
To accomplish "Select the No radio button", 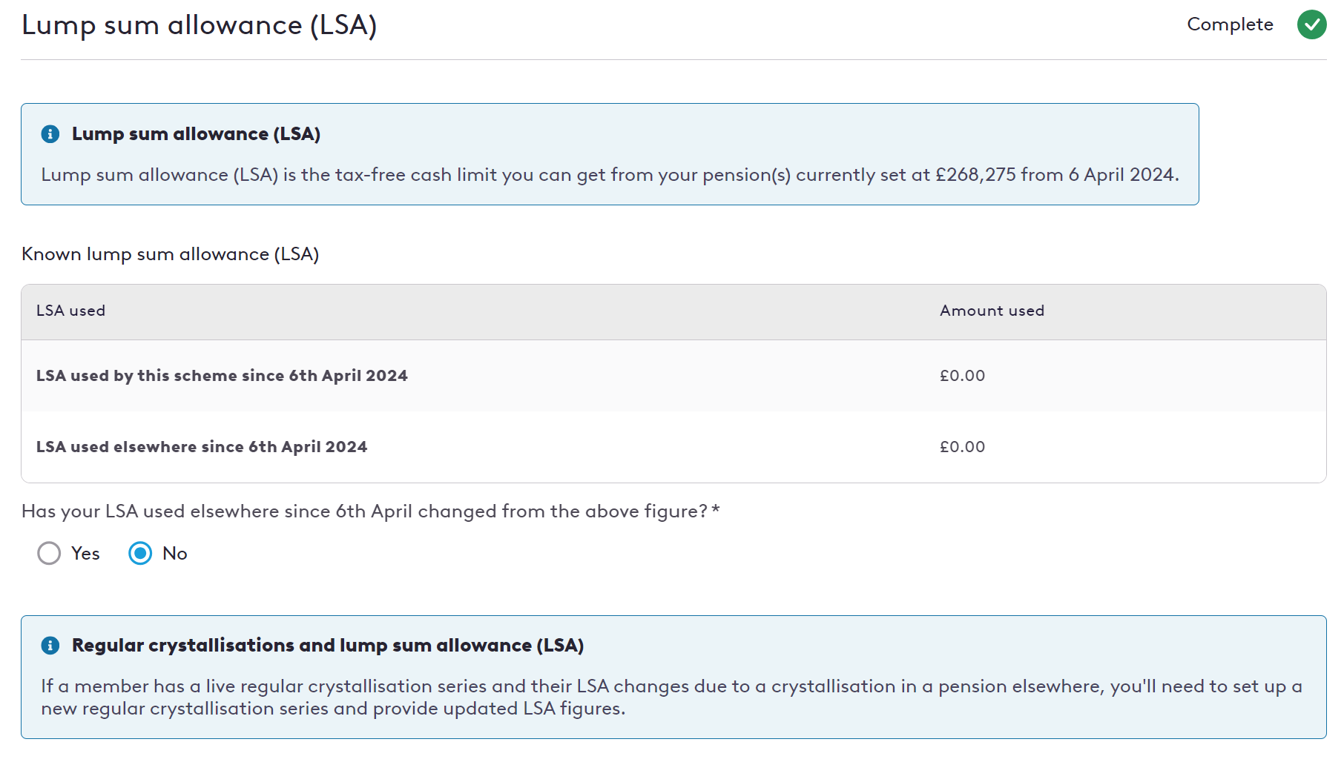I will pos(140,554).
